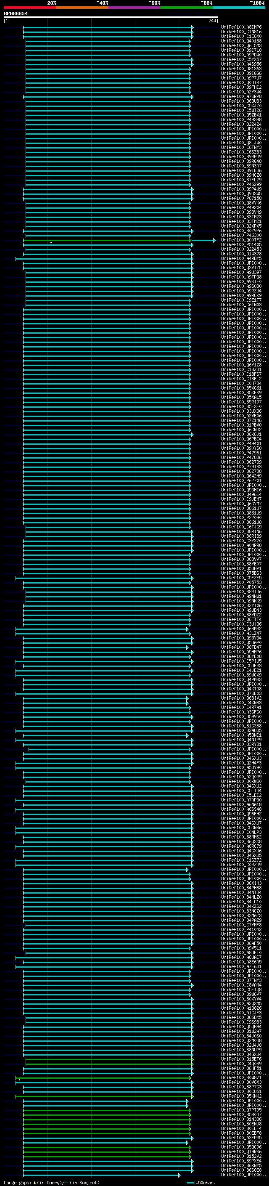Screen dimensions: 269x1186
Task: Select hit UniRef100_A9NNW1
Action: [241, 596]
